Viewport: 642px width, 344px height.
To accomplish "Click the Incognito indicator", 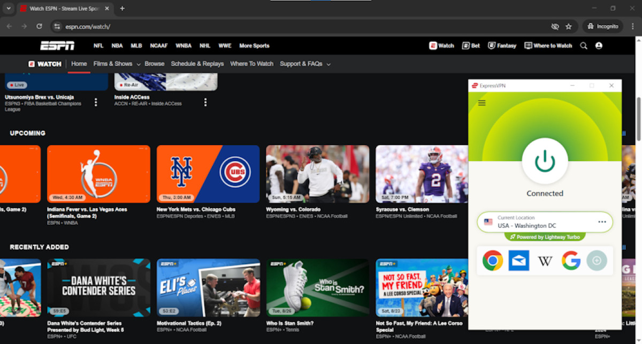I will pos(603,26).
